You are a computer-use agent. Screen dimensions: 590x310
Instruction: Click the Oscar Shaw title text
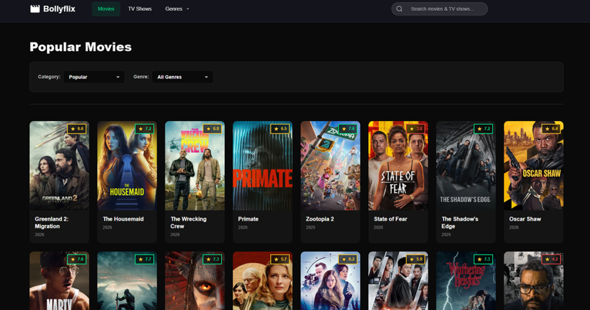[525, 219]
